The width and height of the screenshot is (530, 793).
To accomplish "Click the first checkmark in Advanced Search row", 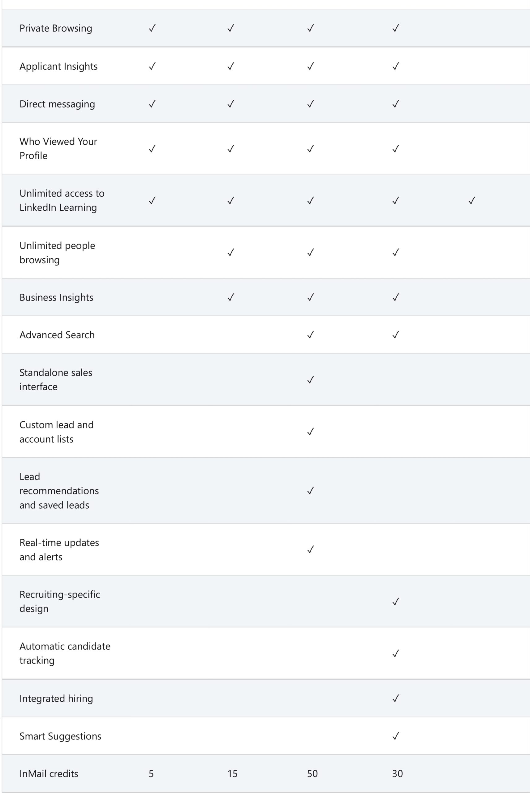I will click(311, 335).
